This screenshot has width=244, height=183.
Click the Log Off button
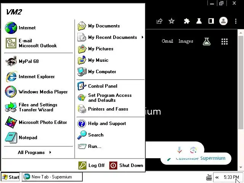(91, 165)
